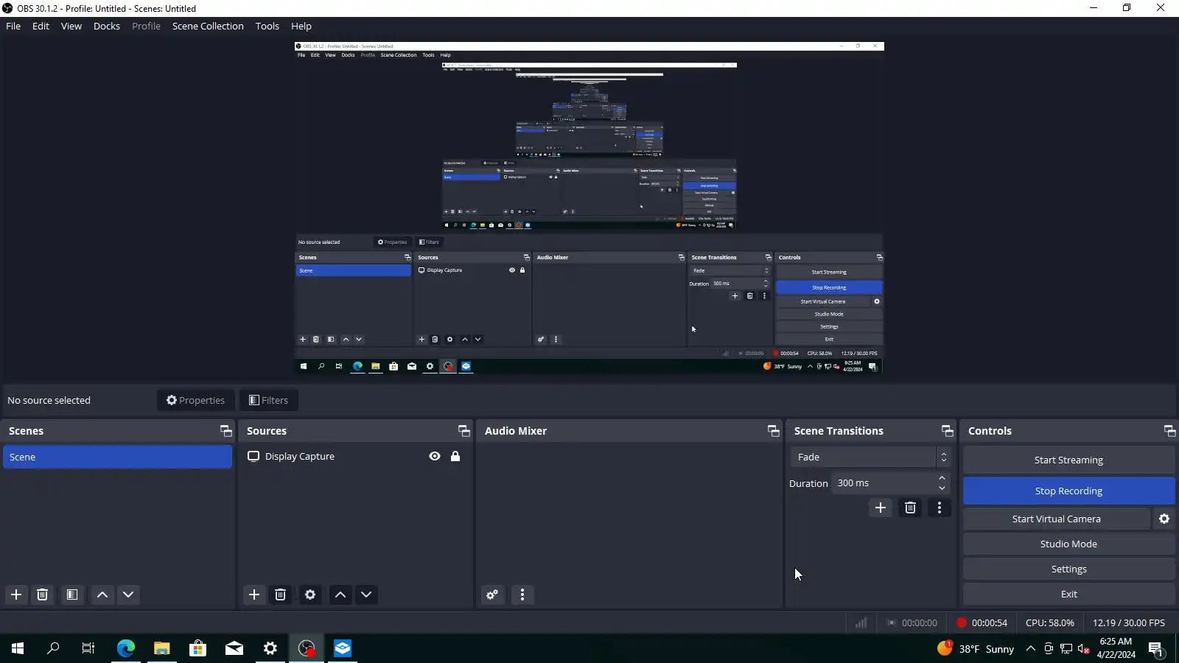Start Streaming from Controls dock
Viewport: 1179px width, 663px height.
click(1068, 460)
